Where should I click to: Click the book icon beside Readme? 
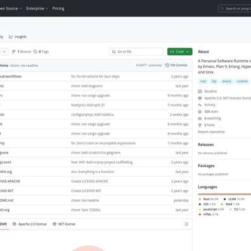pos(200,91)
